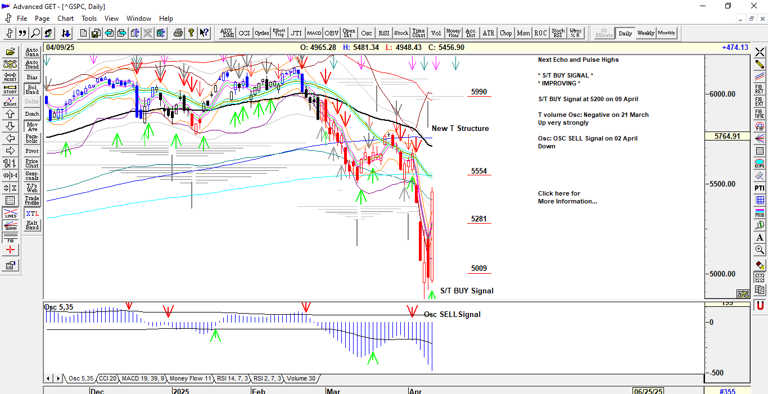Click the 'Click here for More Information' link
Image resolution: width=768 pixels, height=394 pixels.
(x=567, y=197)
